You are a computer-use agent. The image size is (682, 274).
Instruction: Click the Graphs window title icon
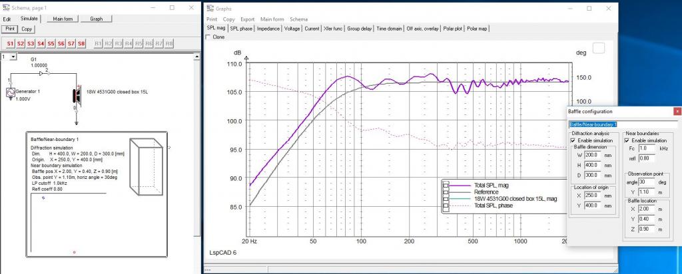(x=210, y=8)
